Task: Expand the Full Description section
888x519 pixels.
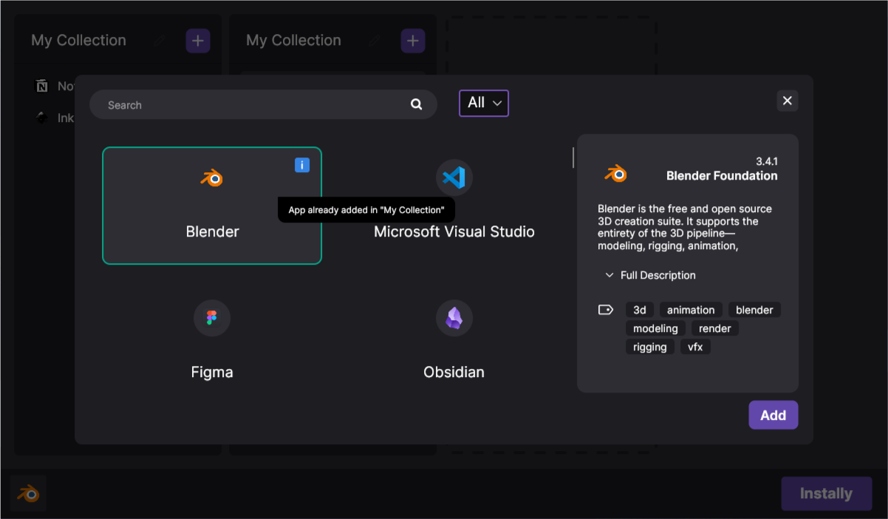Action: (x=650, y=275)
